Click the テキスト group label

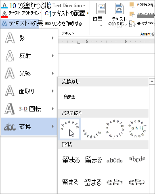[68, 33]
